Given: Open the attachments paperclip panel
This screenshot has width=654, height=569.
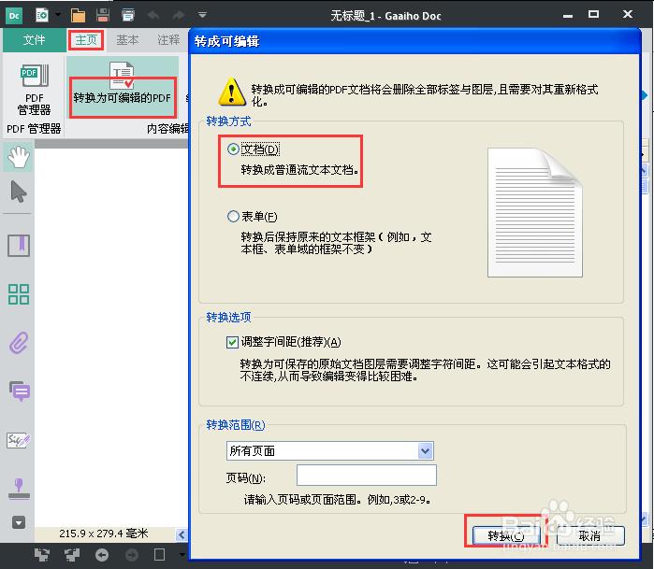Looking at the screenshot, I should coord(19,343).
